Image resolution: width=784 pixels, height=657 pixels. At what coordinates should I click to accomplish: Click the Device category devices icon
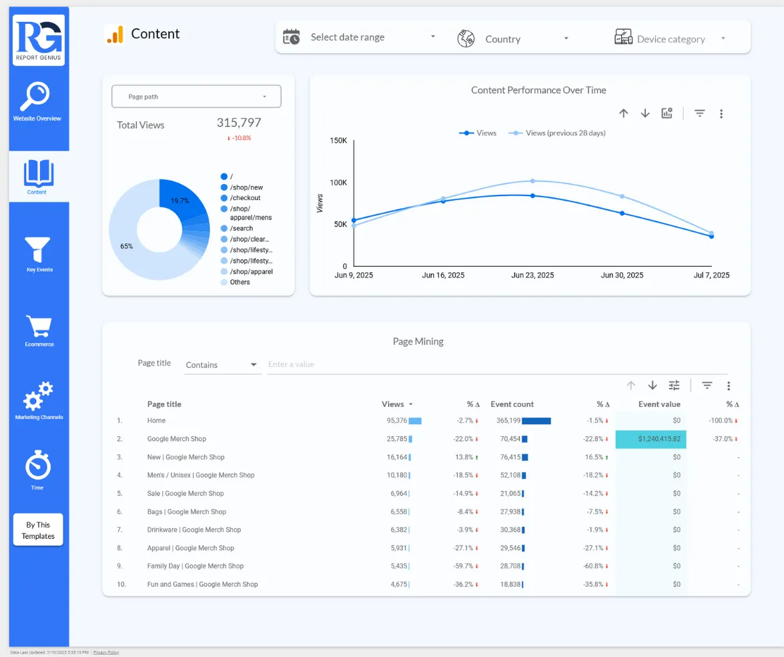[623, 37]
